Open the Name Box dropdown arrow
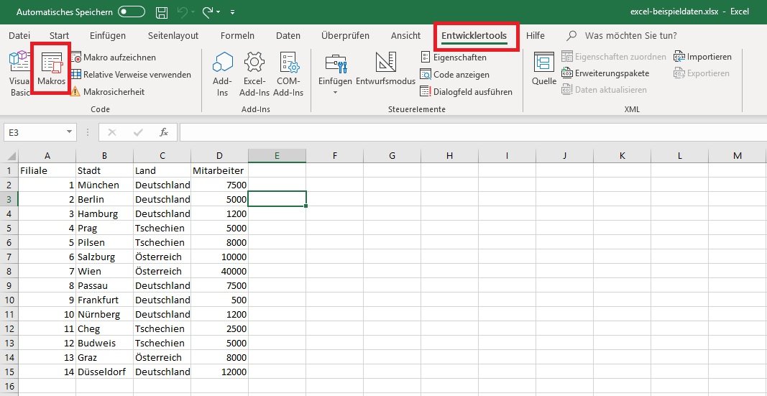Viewport: 767px width, 396px height. [69, 132]
